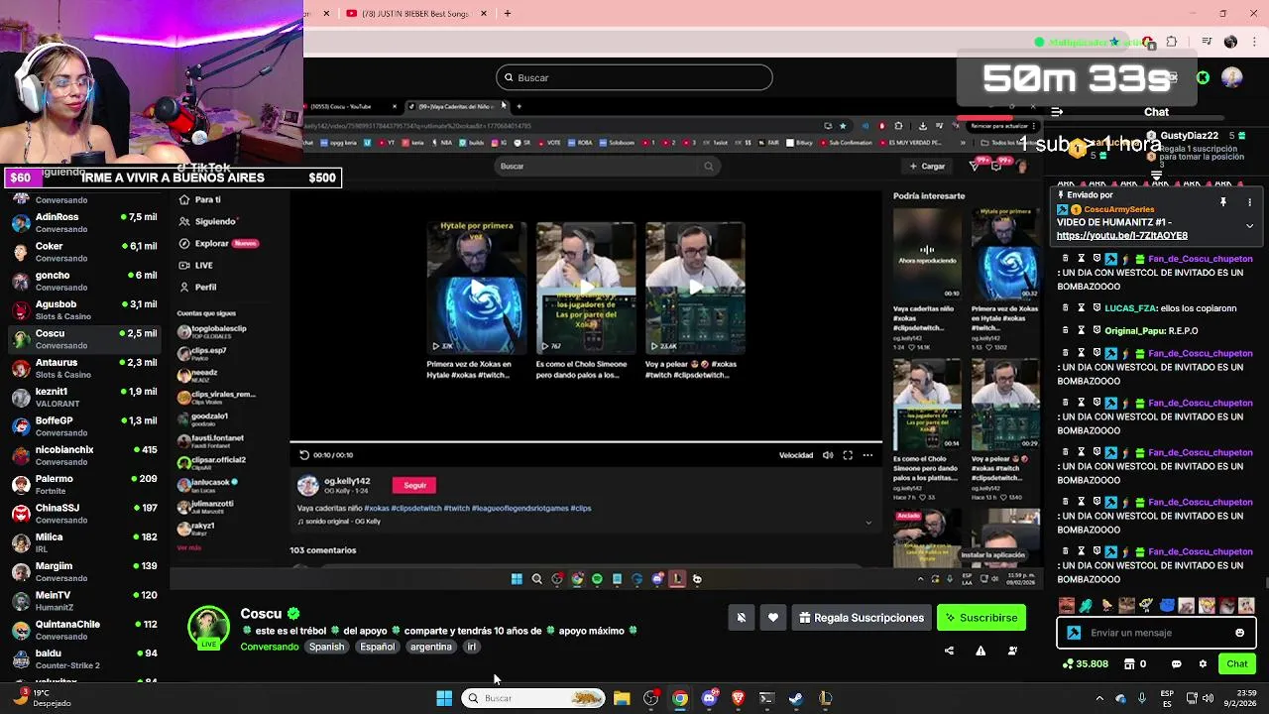Focus the Enviar un mensaje chat field
1269x714 pixels.
1156,633
